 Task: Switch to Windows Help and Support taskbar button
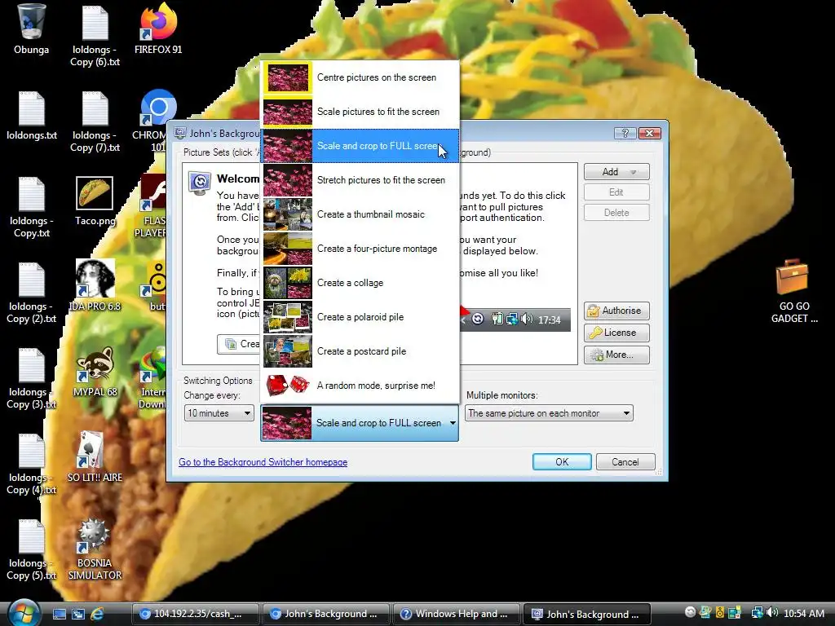[457, 614]
